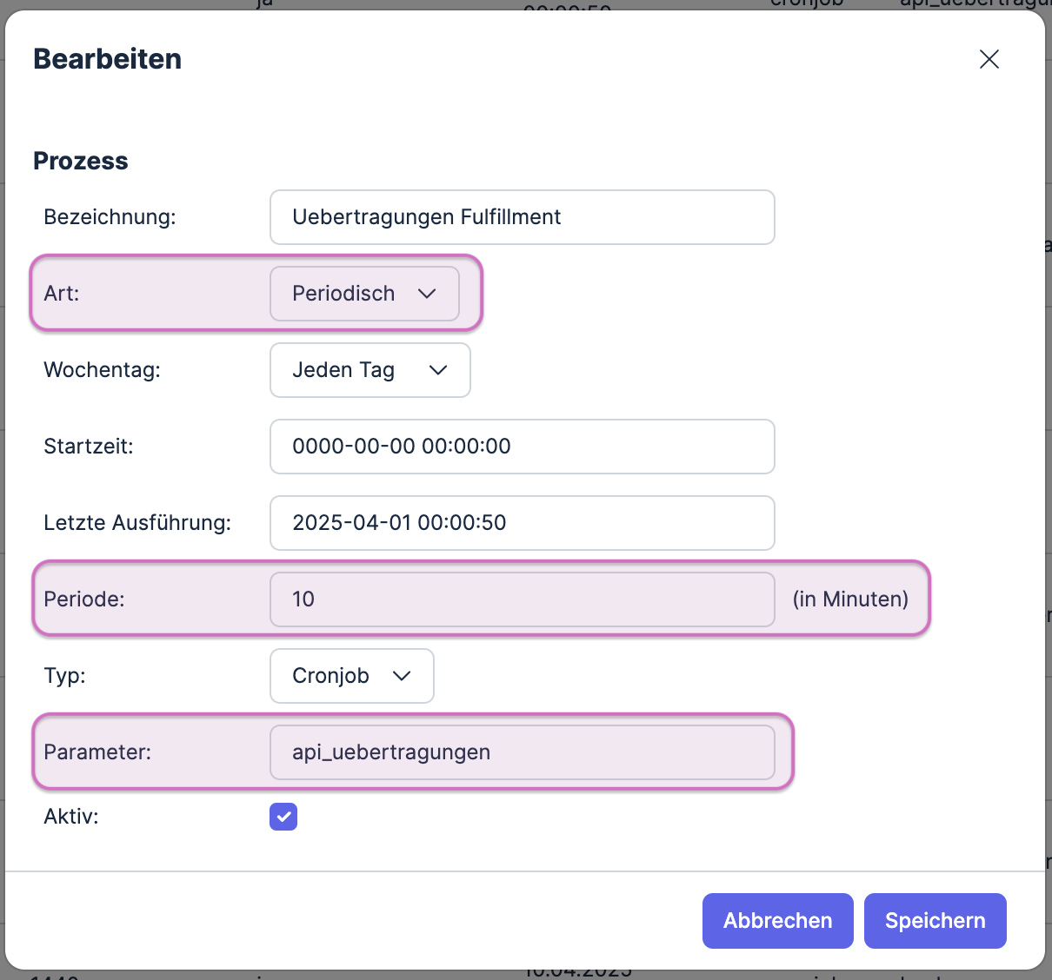This screenshot has width=1052, height=980.
Task: Click the 'Bezeichnung:' label
Action: click(x=110, y=217)
